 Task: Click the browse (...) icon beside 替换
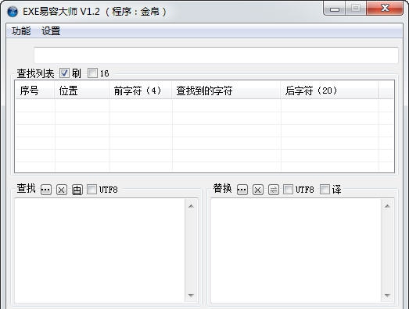[242, 190]
